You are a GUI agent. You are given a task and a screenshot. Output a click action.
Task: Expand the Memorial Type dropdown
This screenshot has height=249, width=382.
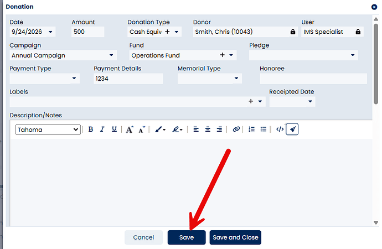tap(236, 79)
